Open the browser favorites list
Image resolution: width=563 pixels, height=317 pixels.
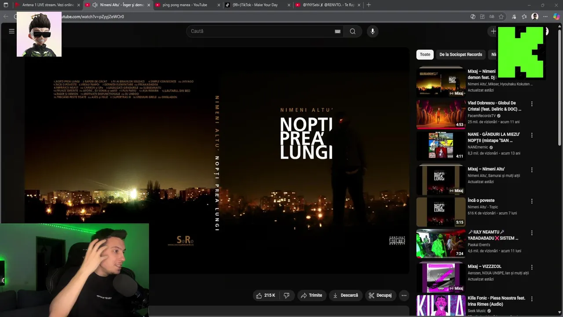click(524, 17)
